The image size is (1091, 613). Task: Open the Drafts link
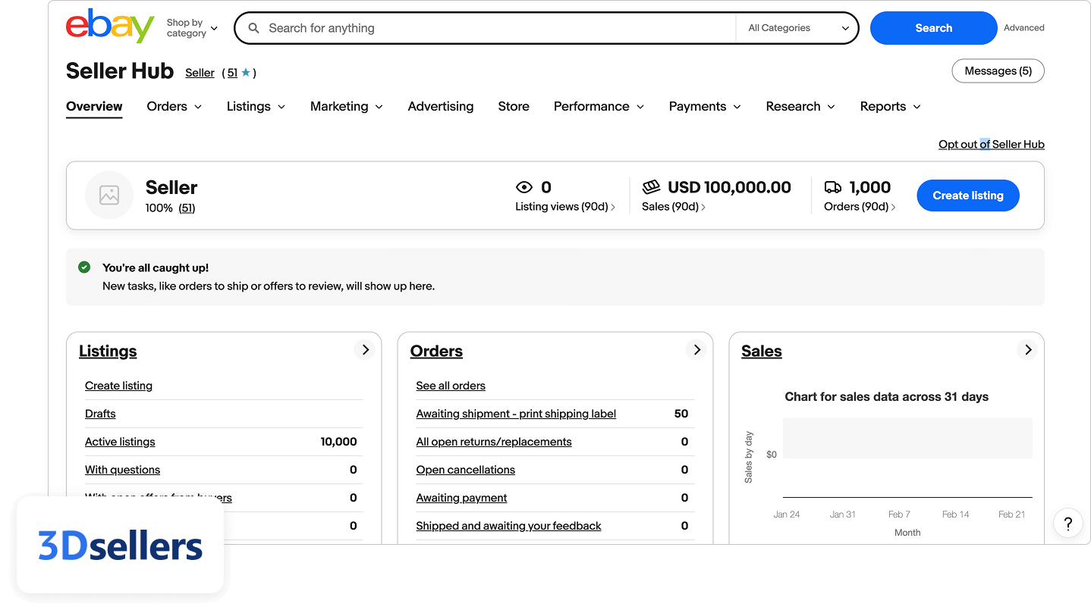(x=100, y=414)
